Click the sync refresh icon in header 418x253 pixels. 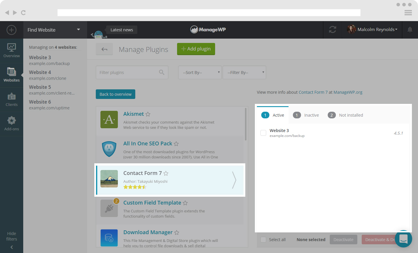(x=332, y=30)
